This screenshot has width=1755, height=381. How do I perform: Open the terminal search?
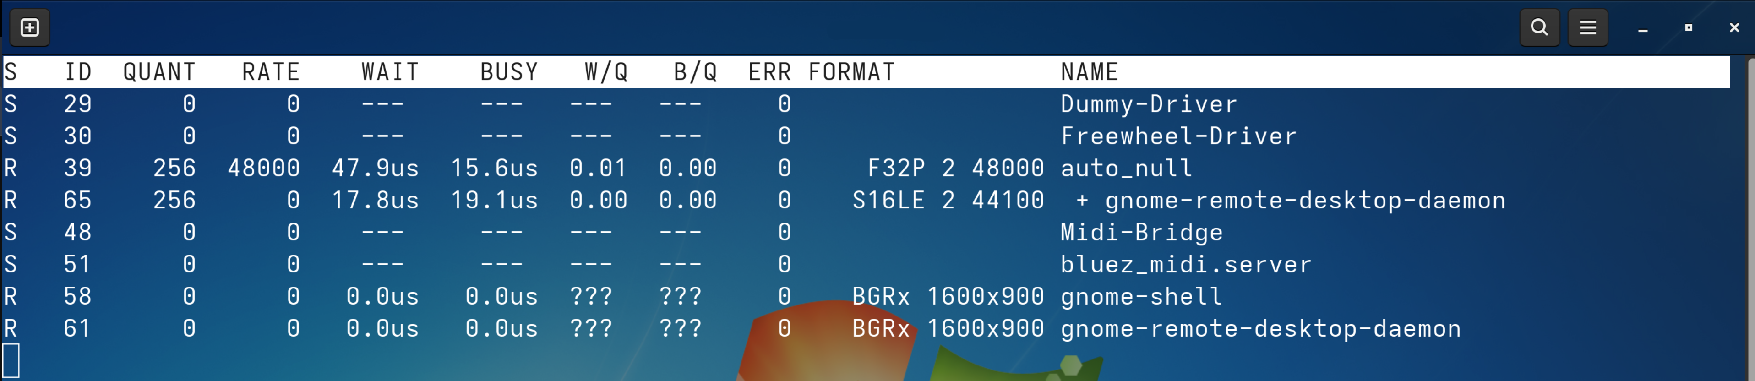(1539, 28)
